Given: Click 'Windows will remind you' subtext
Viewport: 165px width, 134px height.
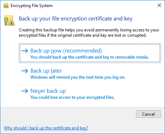Looking at the screenshot, I should (x=78, y=77).
